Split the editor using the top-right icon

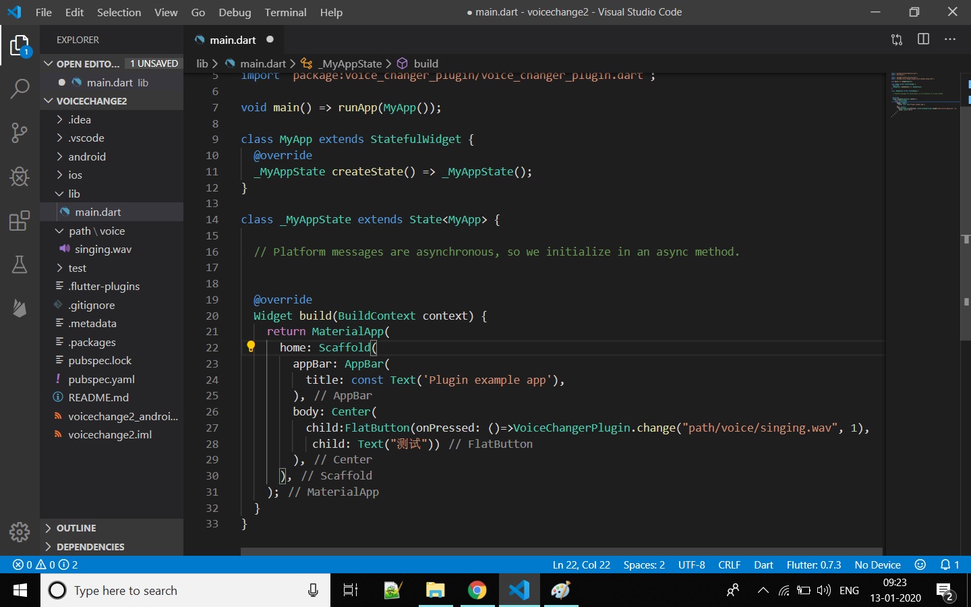click(x=923, y=39)
